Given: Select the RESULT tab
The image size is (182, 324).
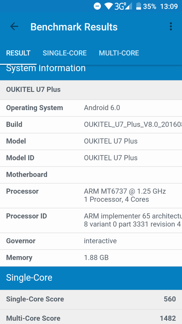Looking at the screenshot, I should [x=18, y=53].
